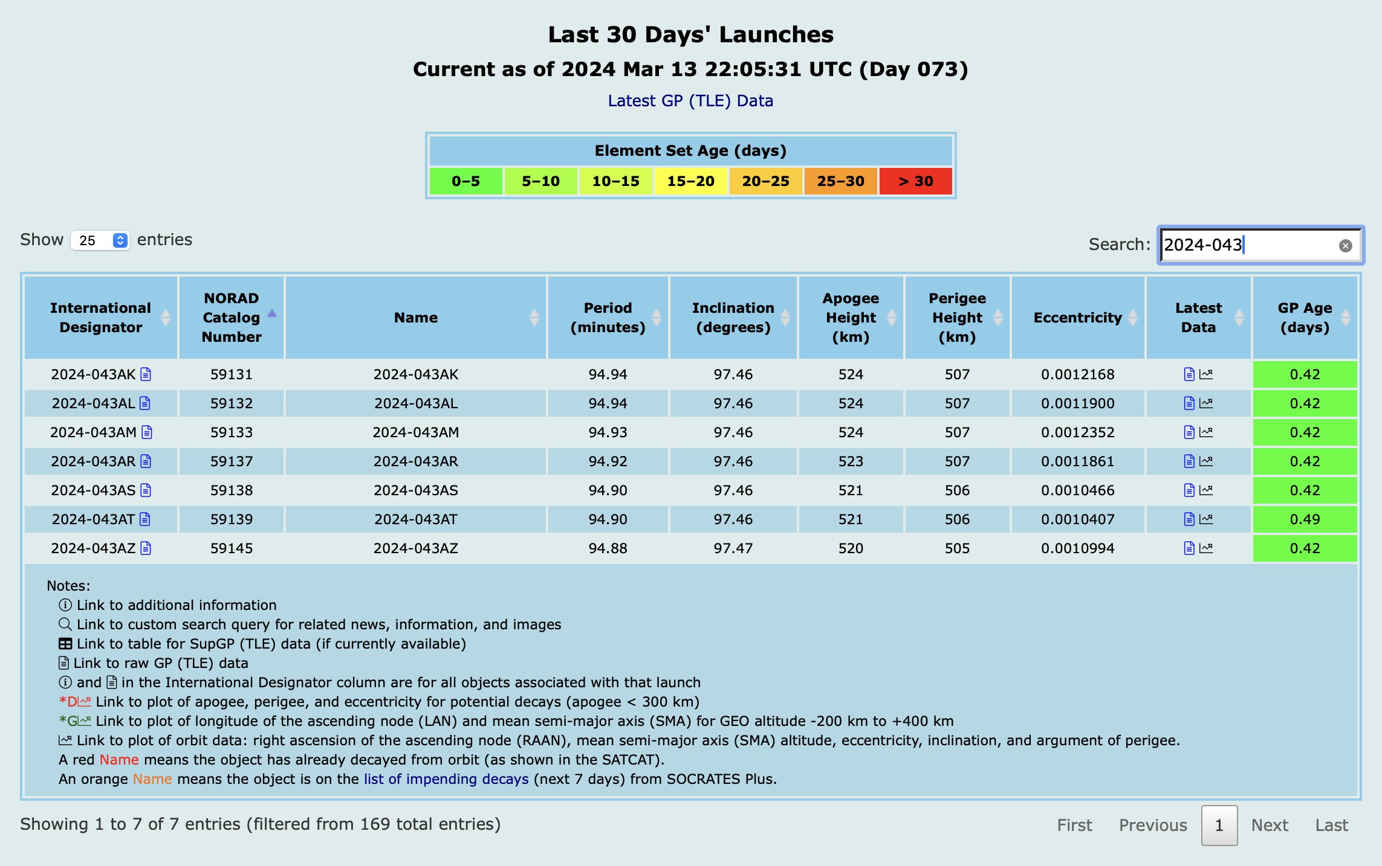This screenshot has height=866, width=1382.
Task: Open TLE document icon in 2024-043AM Latest Data
Action: coord(1189,432)
